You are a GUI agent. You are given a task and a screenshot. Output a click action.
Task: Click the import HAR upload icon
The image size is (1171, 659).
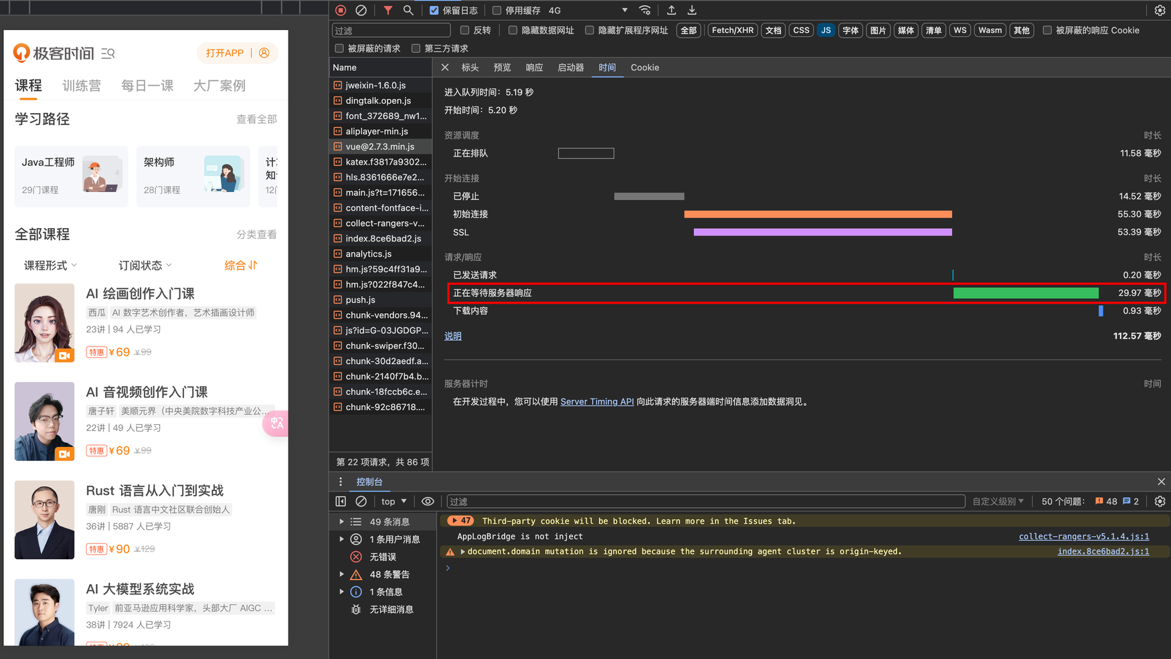click(671, 10)
